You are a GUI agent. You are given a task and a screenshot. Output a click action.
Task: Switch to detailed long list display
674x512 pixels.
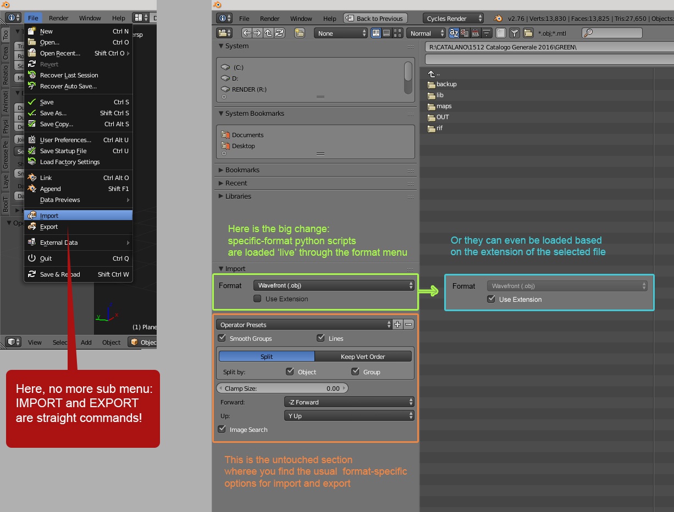[386, 33]
